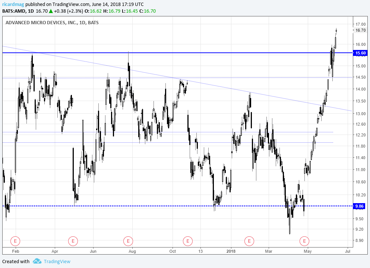Click the BATS:AMD, 1D symbol text

coord(18,11)
